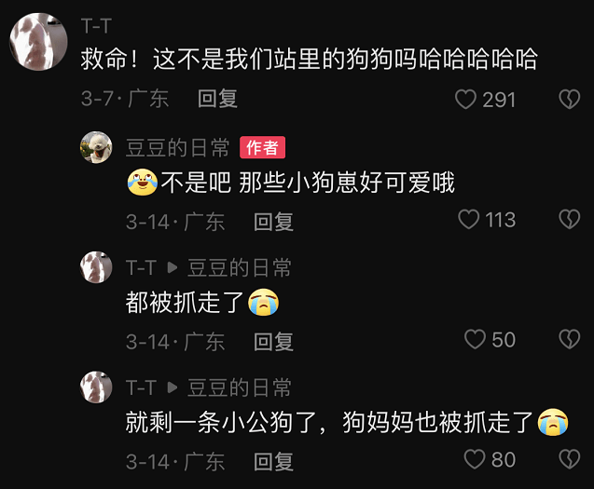Dislike the top comment by T-T
Image resolution: width=594 pixels, height=489 pixels.
point(570,99)
